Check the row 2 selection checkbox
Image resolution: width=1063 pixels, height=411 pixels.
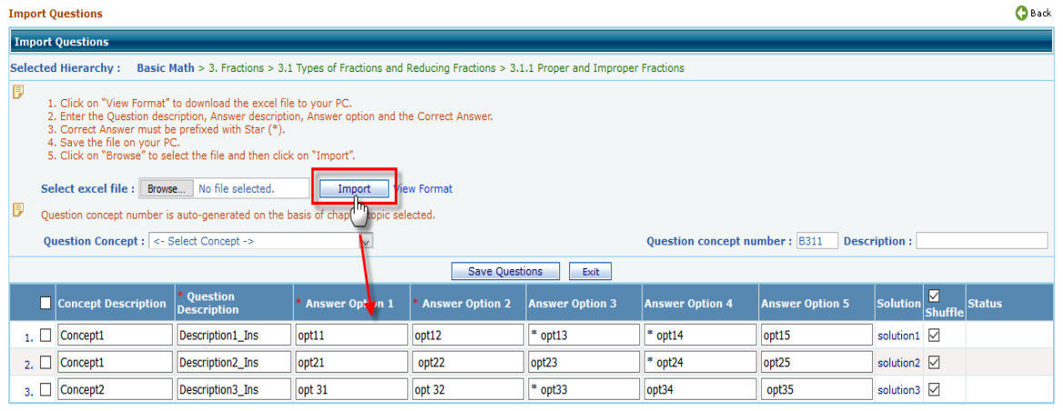point(45,363)
